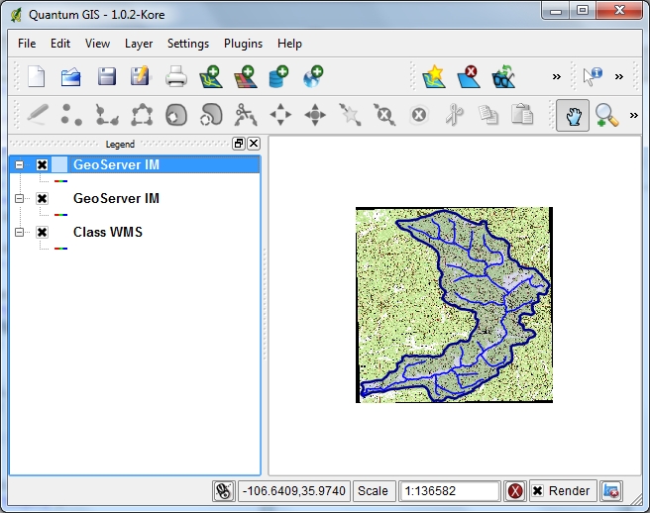Select the Pan Map hand tool

pos(573,115)
